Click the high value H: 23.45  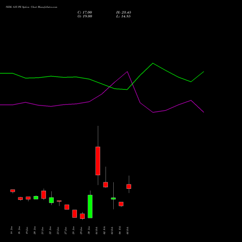click(123, 13)
